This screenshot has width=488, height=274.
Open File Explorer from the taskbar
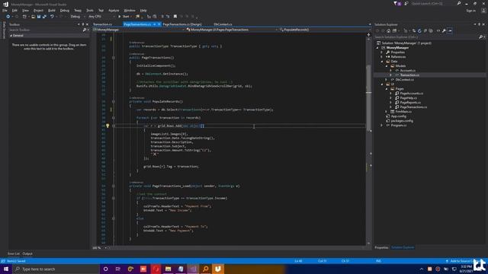(168, 269)
